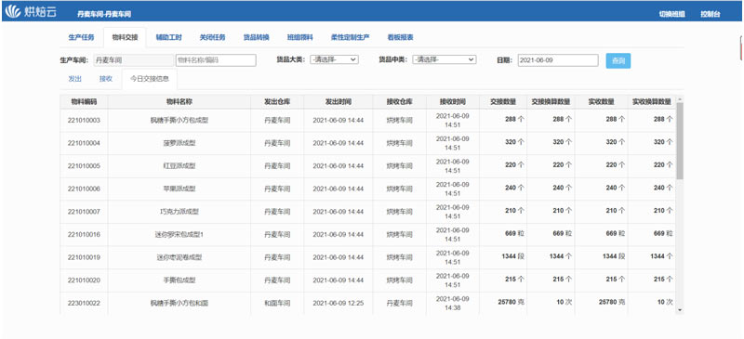Open the 货品中类 dropdown

(445, 59)
